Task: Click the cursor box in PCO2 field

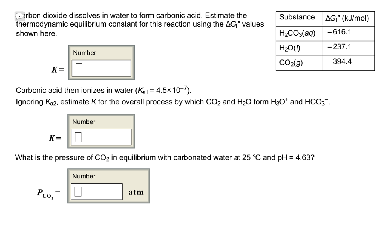Action: pyautogui.click(x=77, y=192)
